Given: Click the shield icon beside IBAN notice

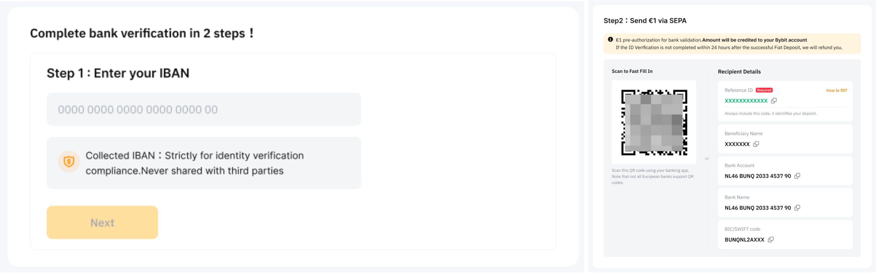Looking at the screenshot, I should (x=69, y=162).
